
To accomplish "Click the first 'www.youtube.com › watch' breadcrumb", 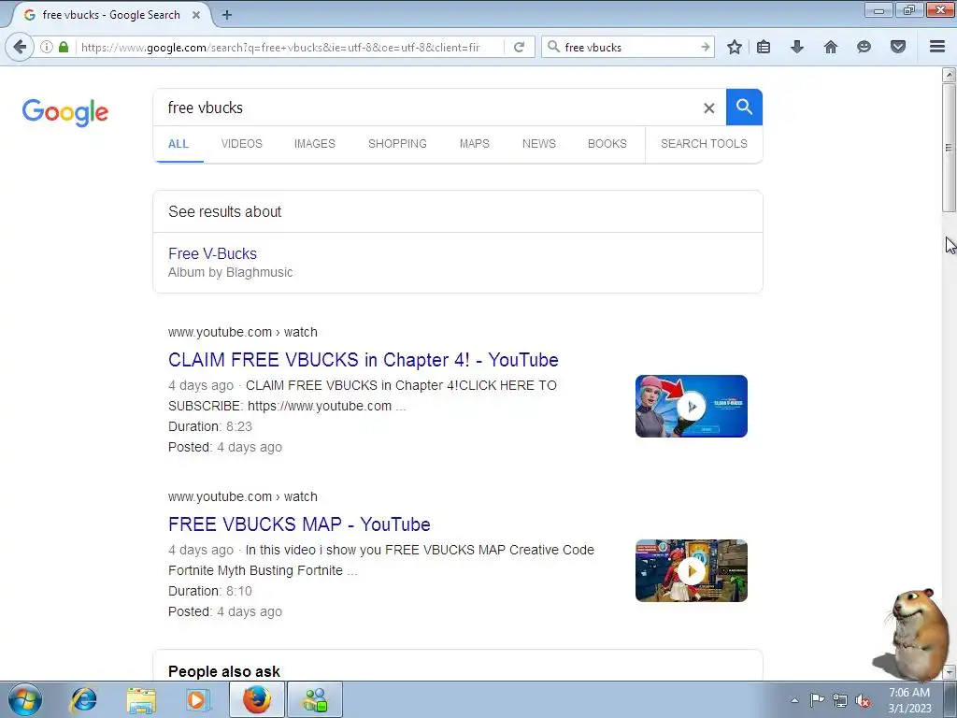I will tap(243, 332).
